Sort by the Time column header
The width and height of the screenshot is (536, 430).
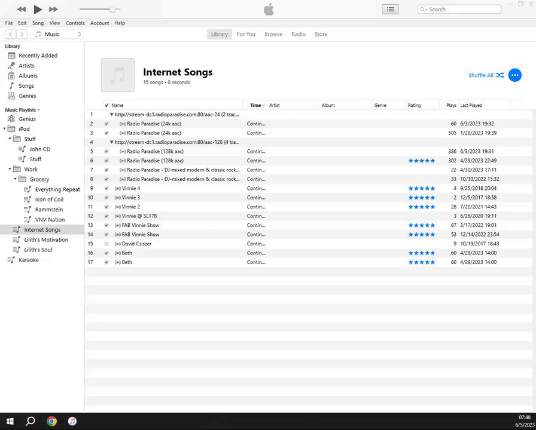pos(255,105)
